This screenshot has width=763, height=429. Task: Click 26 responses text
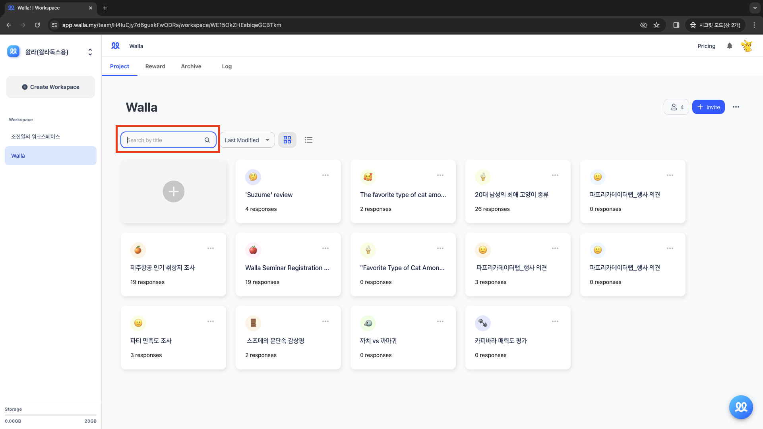click(492, 209)
